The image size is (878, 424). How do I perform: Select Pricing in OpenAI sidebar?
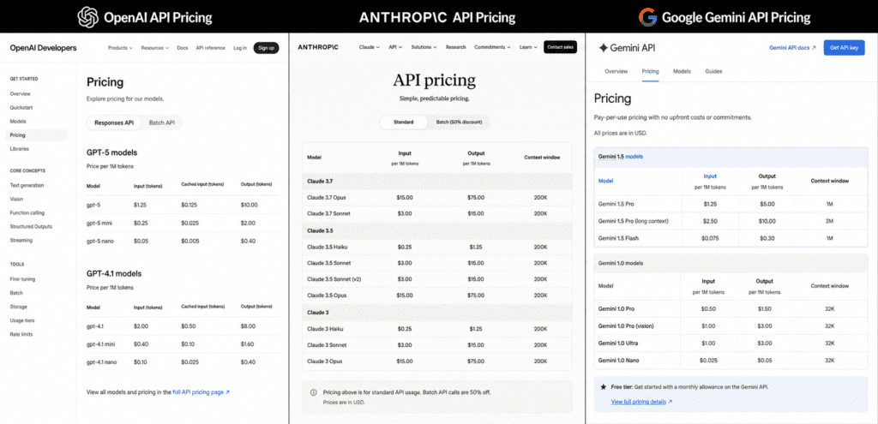[x=36, y=135]
